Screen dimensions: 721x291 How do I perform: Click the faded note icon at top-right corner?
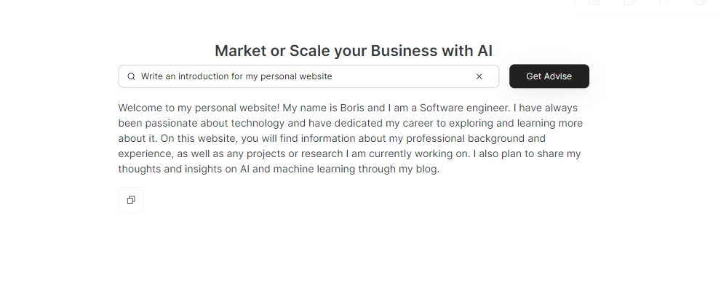point(701,2)
